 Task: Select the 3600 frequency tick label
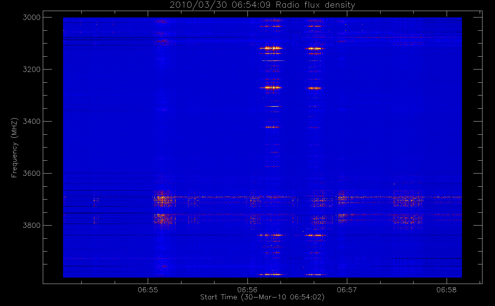click(32, 174)
